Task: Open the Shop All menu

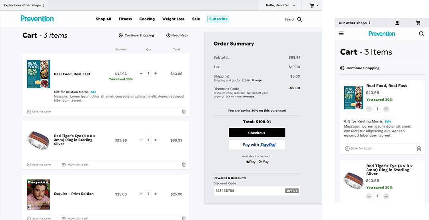Action: coord(104,19)
